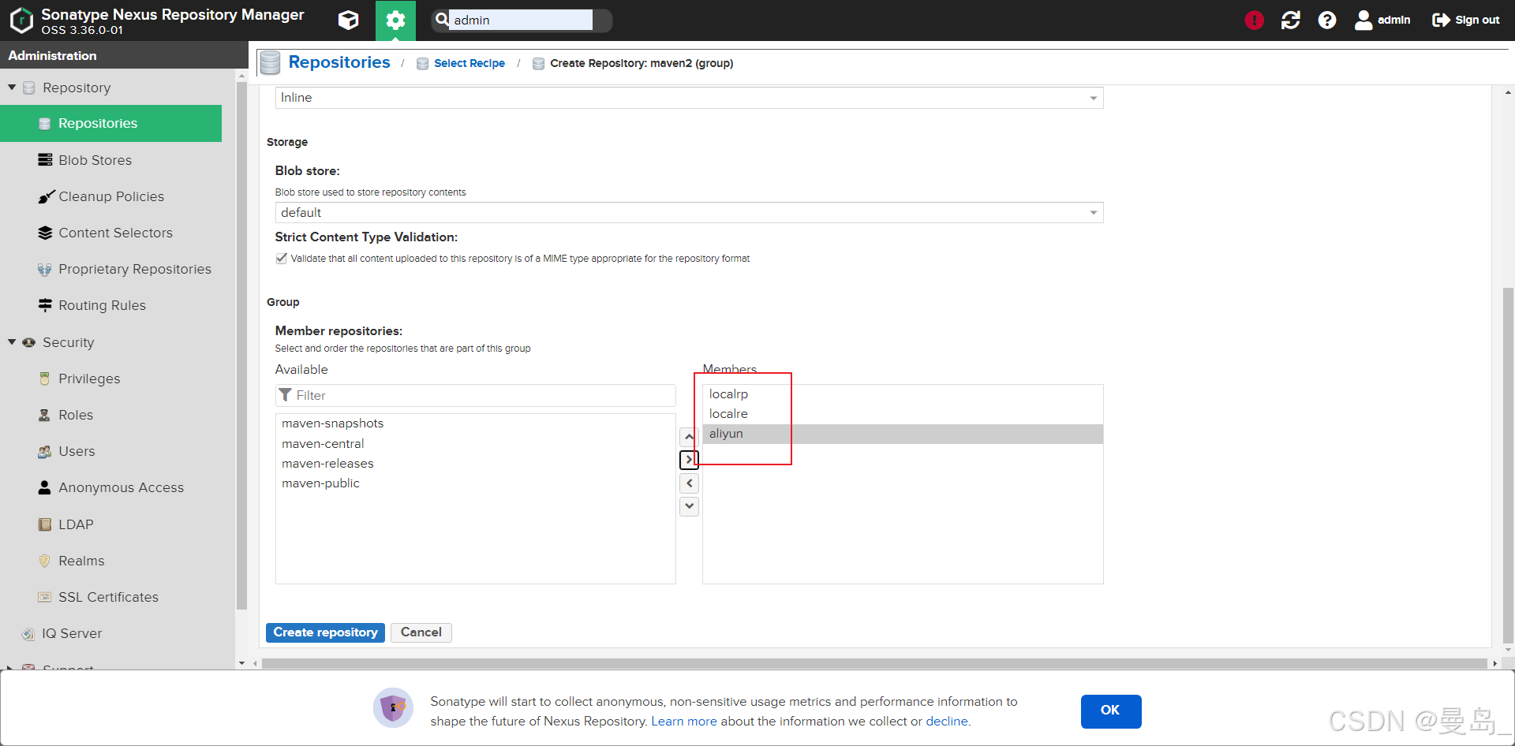Select localrp in Members list
The image size is (1515, 746).
click(x=903, y=394)
